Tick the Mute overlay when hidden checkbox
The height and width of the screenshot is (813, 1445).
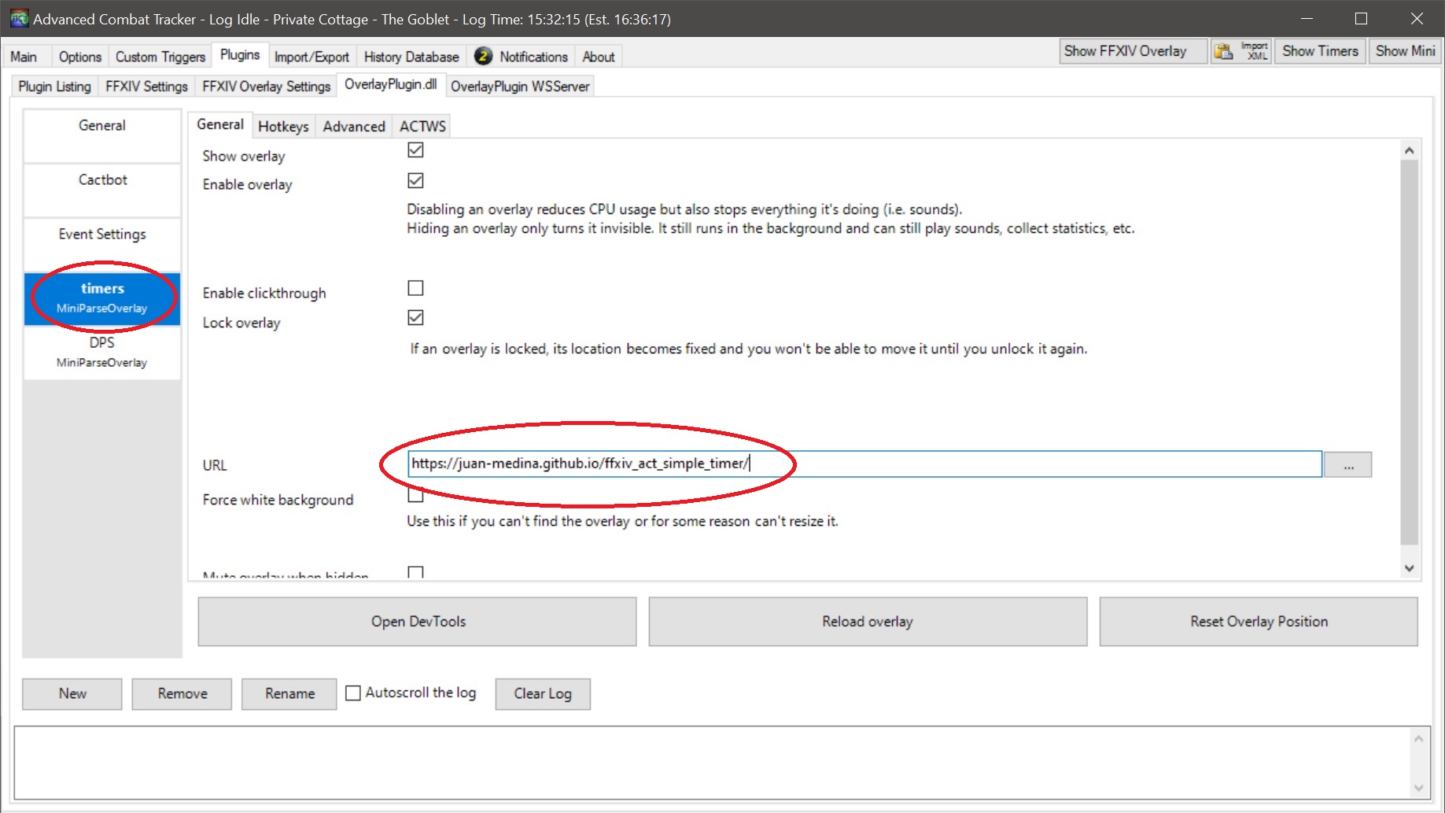pyautogui.click(x=415, y=572)
